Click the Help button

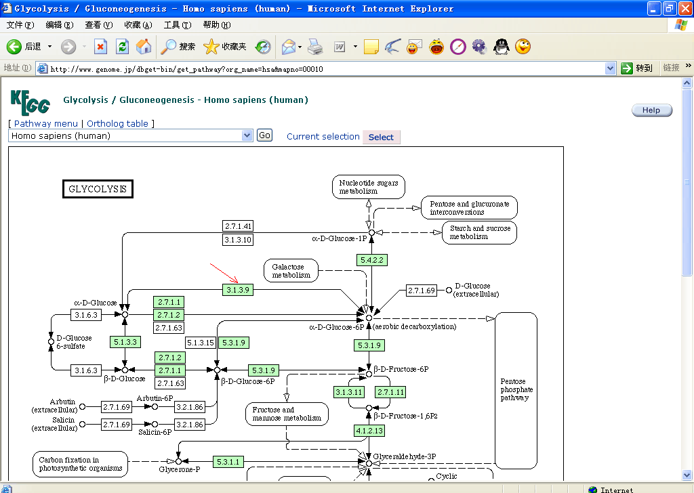(x=651, y=110)
